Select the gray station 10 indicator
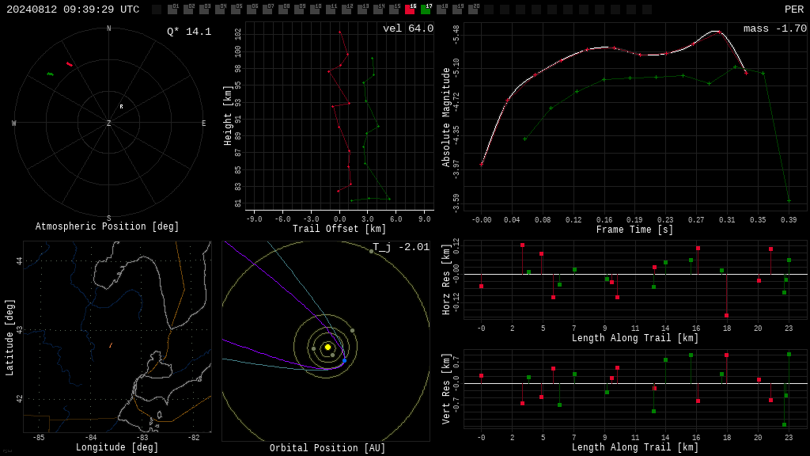Image resolution: width=810 pixels, height=456 pixels. pyautogui.click(x=315, y=9)
